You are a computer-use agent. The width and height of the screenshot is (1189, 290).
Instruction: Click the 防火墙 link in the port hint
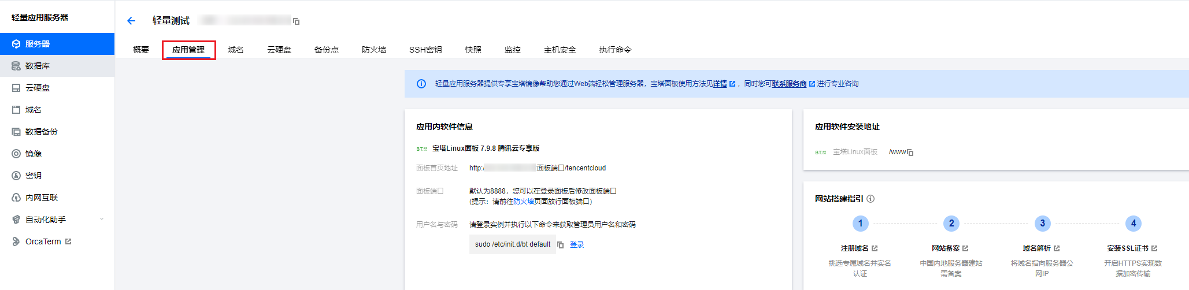[x=524, y=202]
